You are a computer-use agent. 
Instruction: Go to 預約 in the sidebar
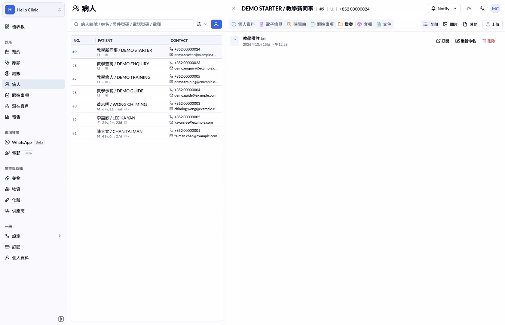pos(33,52)
